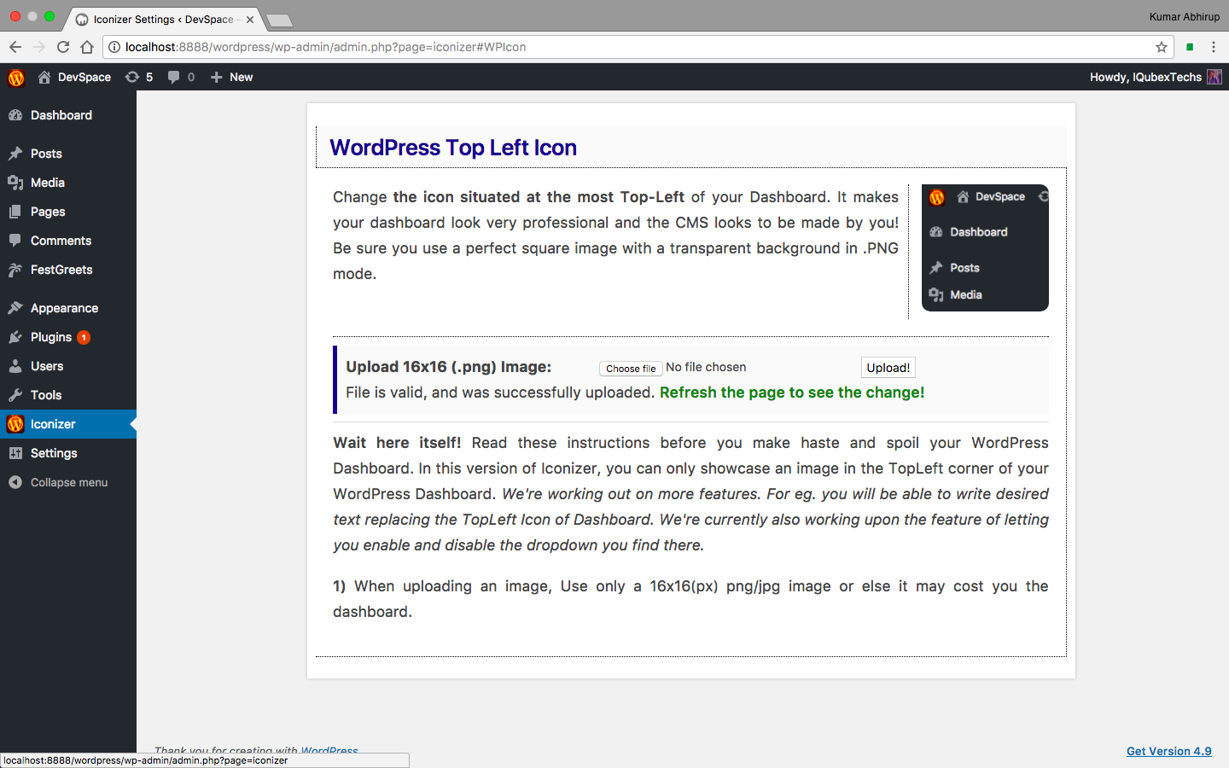Screen dimensions: 1229x768
Task: Click 'Wait here itself!' bold text
Action: [x=397, y=443]
